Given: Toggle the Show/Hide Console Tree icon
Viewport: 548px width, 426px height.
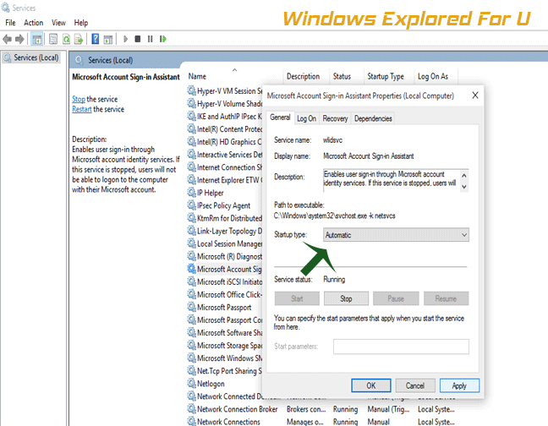Looking at the screenshot, I should click(36, 39).
